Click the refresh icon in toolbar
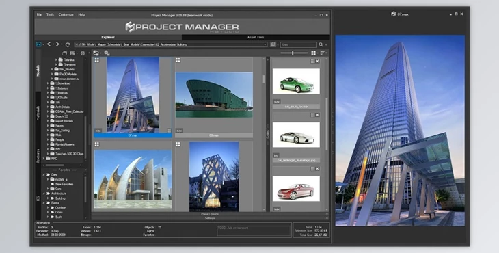The image size is (499, 253). tap(68, 45)
